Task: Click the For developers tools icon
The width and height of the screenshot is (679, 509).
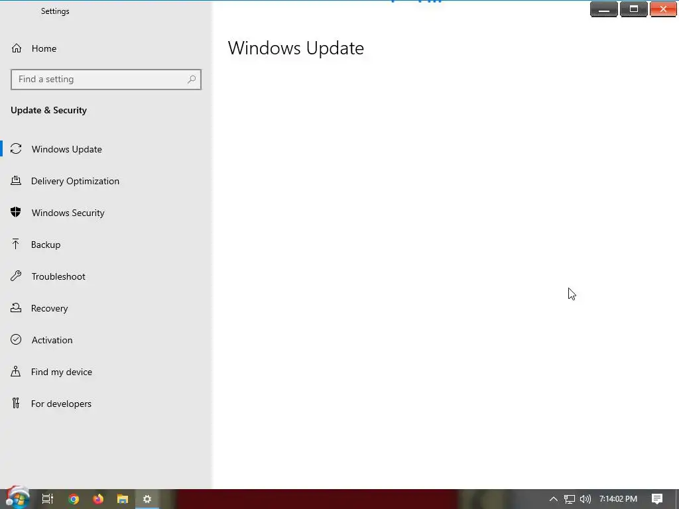Action: coord(16,404)
